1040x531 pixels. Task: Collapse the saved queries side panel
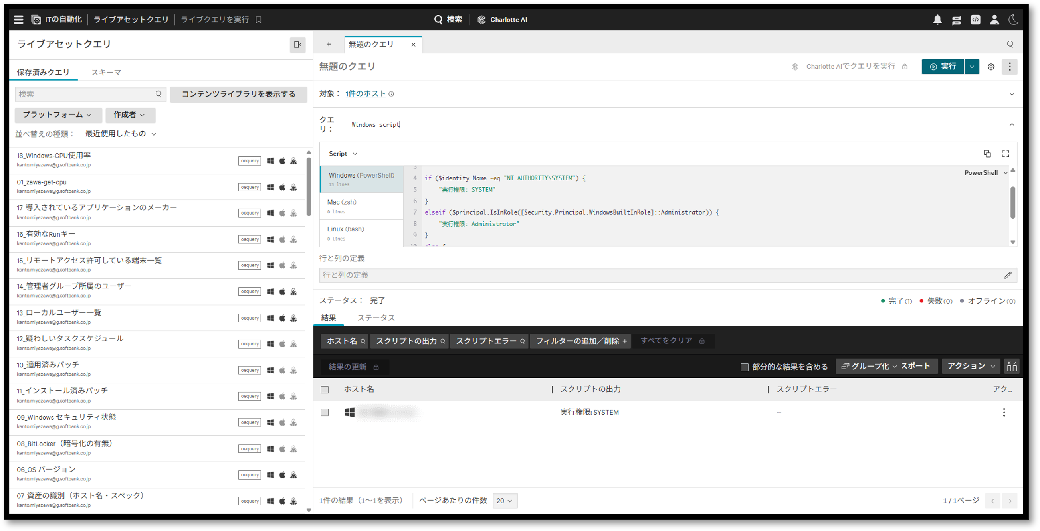[x=297, y=45]
